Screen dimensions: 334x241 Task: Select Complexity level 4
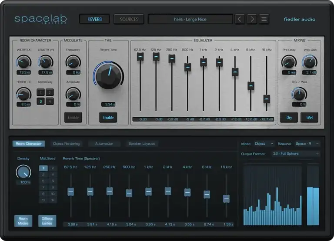point(50,102)
